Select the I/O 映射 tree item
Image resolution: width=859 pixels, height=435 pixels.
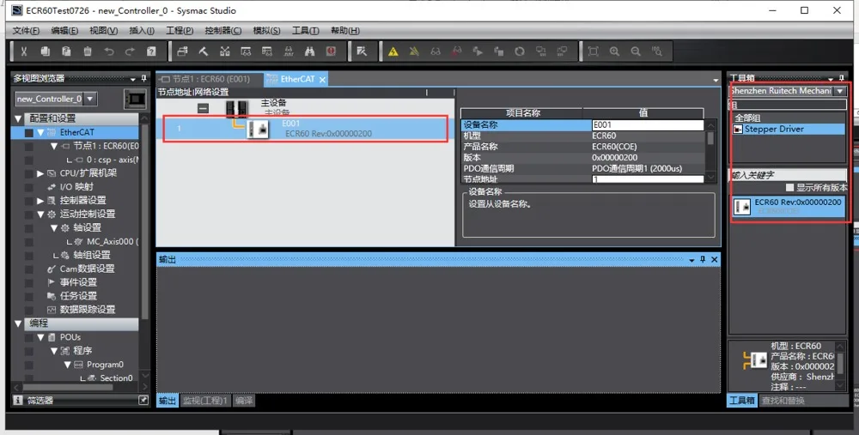point(76,187)
